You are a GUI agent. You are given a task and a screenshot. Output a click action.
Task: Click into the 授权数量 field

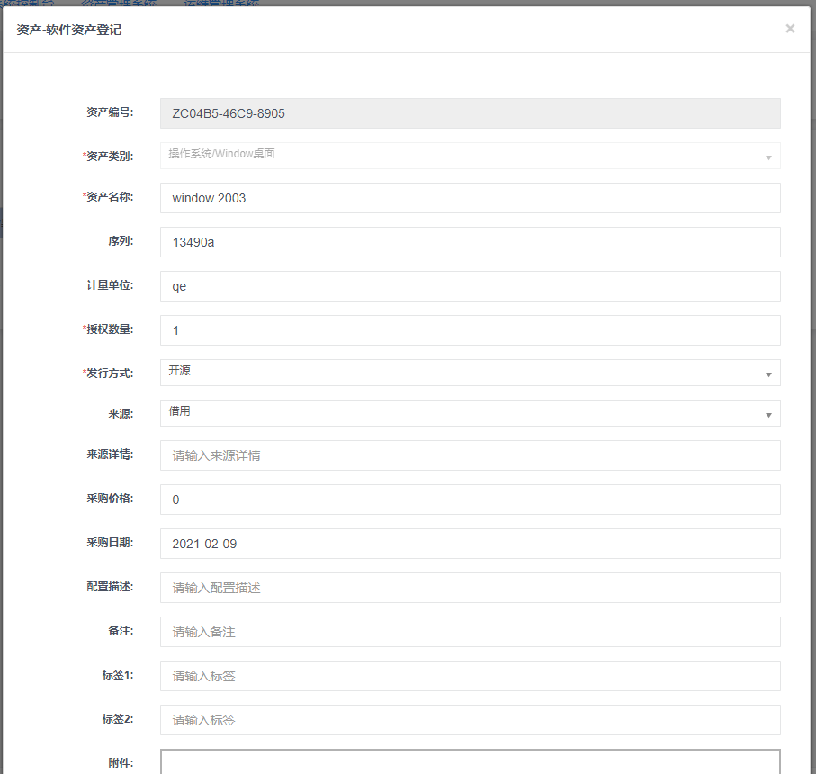[x=470, y=330]
